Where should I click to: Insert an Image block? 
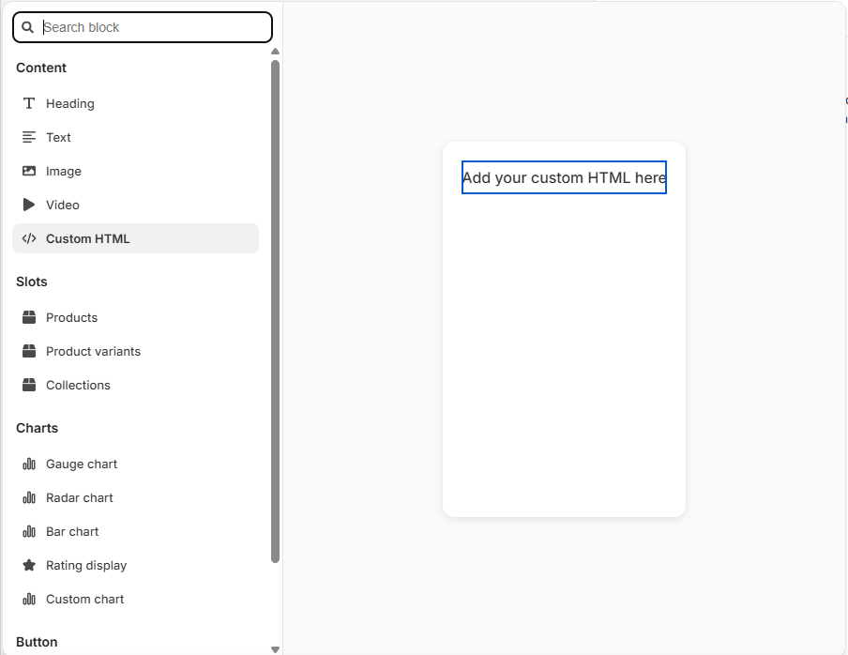[x=63, y=171]
